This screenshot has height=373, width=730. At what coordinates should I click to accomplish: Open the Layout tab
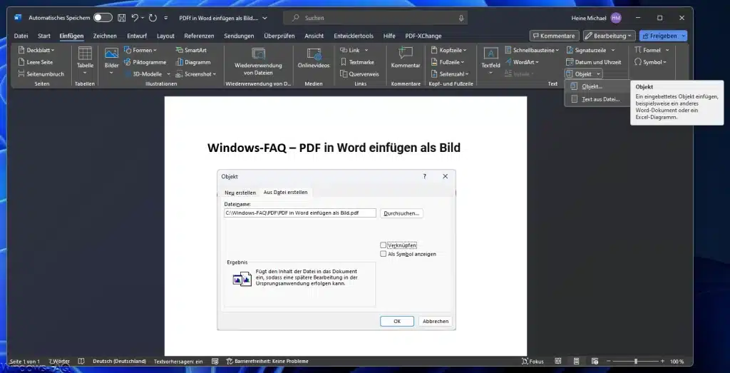[165, 36]
